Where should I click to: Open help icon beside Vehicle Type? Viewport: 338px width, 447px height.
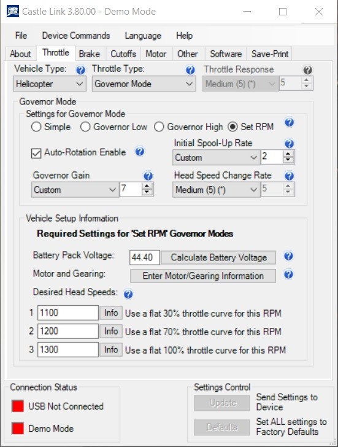80,70
